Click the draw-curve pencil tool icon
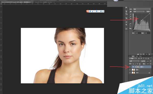This screenshot has width=153, height=94. point(131,24)
